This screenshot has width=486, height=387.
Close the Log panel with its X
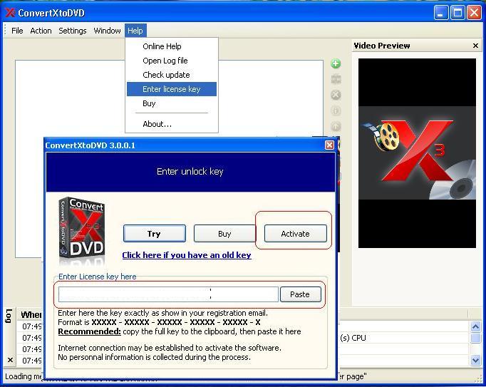tap(10, 360)
